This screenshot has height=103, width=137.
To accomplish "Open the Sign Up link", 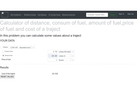I will pyautogui.click(x=130, y=14).
